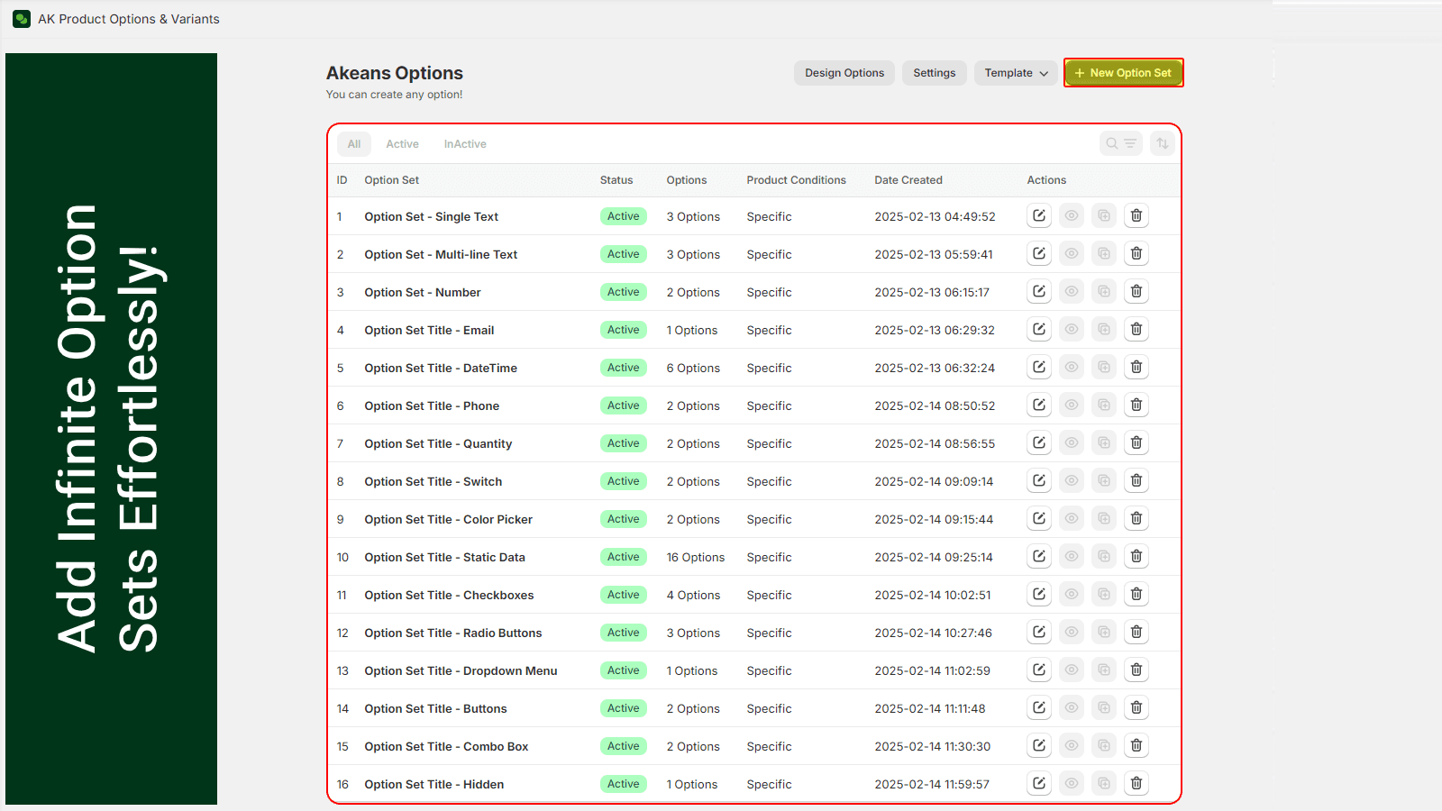Switch to the Active tab
The width and height of the screenshot is (1442, 811).
click(x=402, y=143)
